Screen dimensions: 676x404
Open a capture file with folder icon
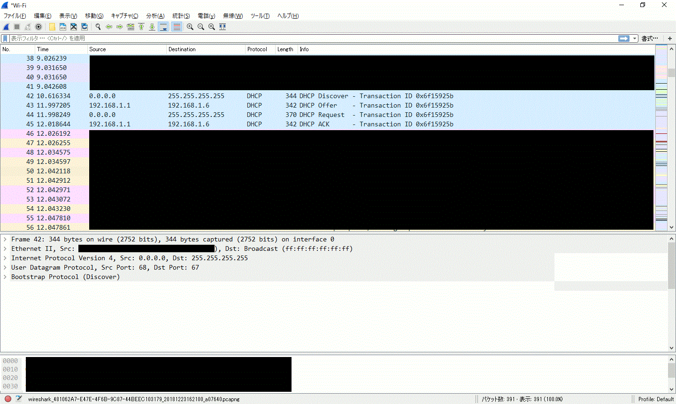(x=52, y=27)
